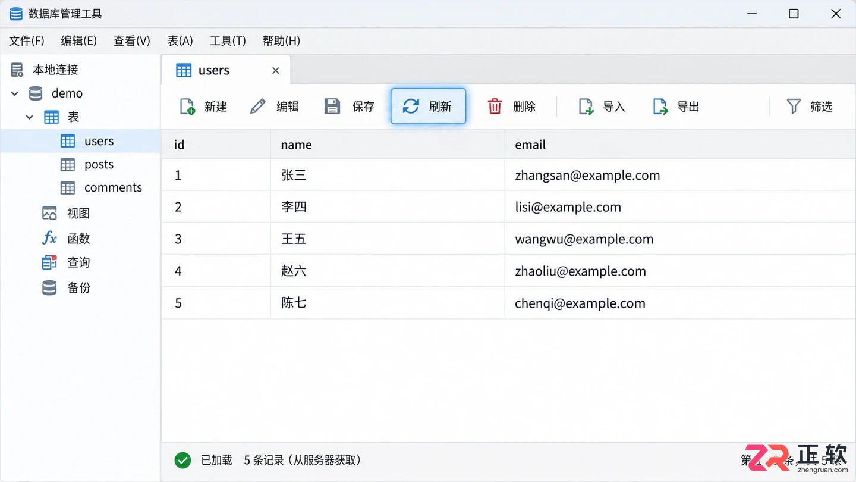Click the name cell 王五
This screenshot has height=482, width=856.
[388, 239]
